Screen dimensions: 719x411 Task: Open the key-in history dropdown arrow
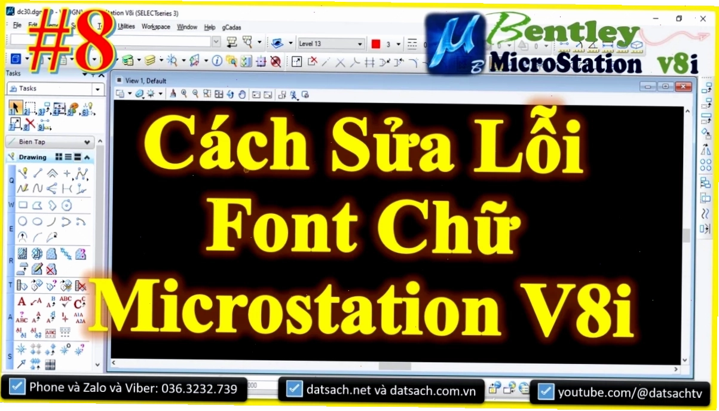click(x=216, y=42)
